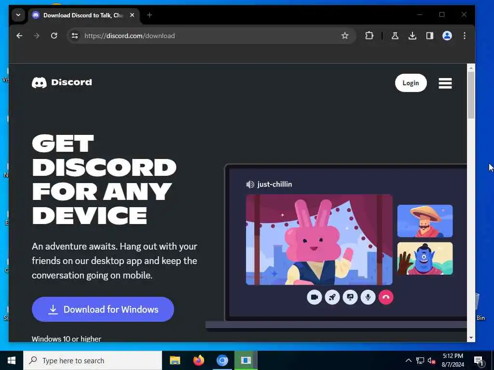Close the Download Discord tab
The image size is (494, 370).
click(x=132, y=15)
